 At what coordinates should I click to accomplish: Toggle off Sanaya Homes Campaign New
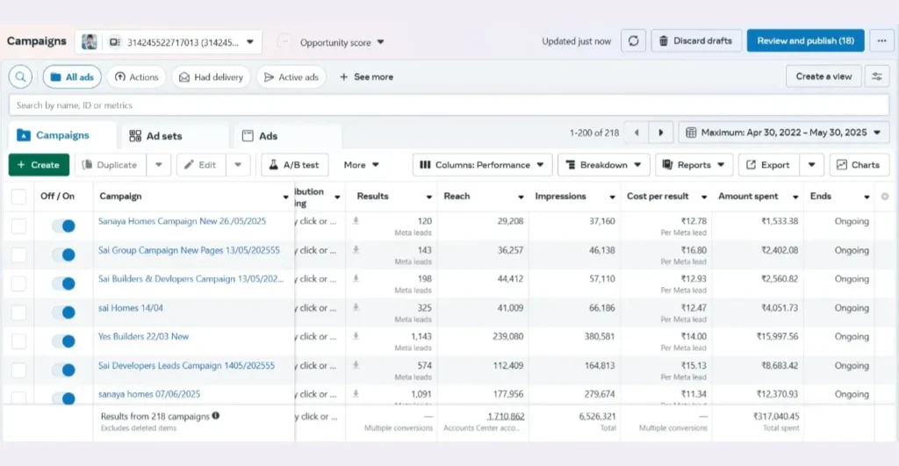[x=63, y=226]
